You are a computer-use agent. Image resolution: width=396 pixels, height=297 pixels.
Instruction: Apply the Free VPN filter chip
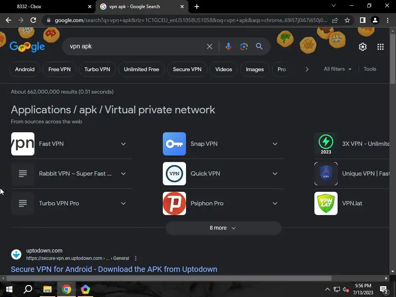[59, 69]
